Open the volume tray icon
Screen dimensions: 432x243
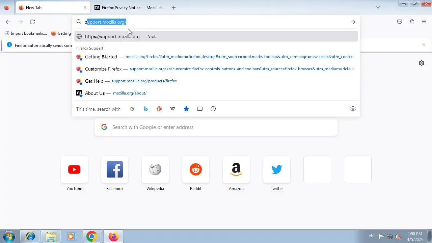[398, 237]
